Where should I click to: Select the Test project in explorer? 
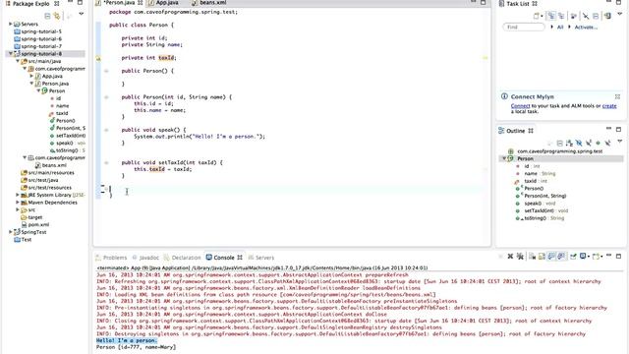click(23, 239)
